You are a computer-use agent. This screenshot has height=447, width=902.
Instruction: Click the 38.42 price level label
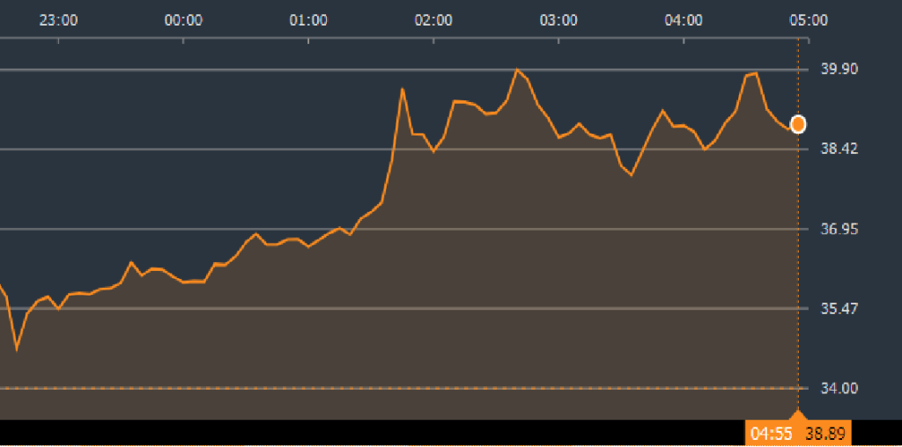point(839,150)
